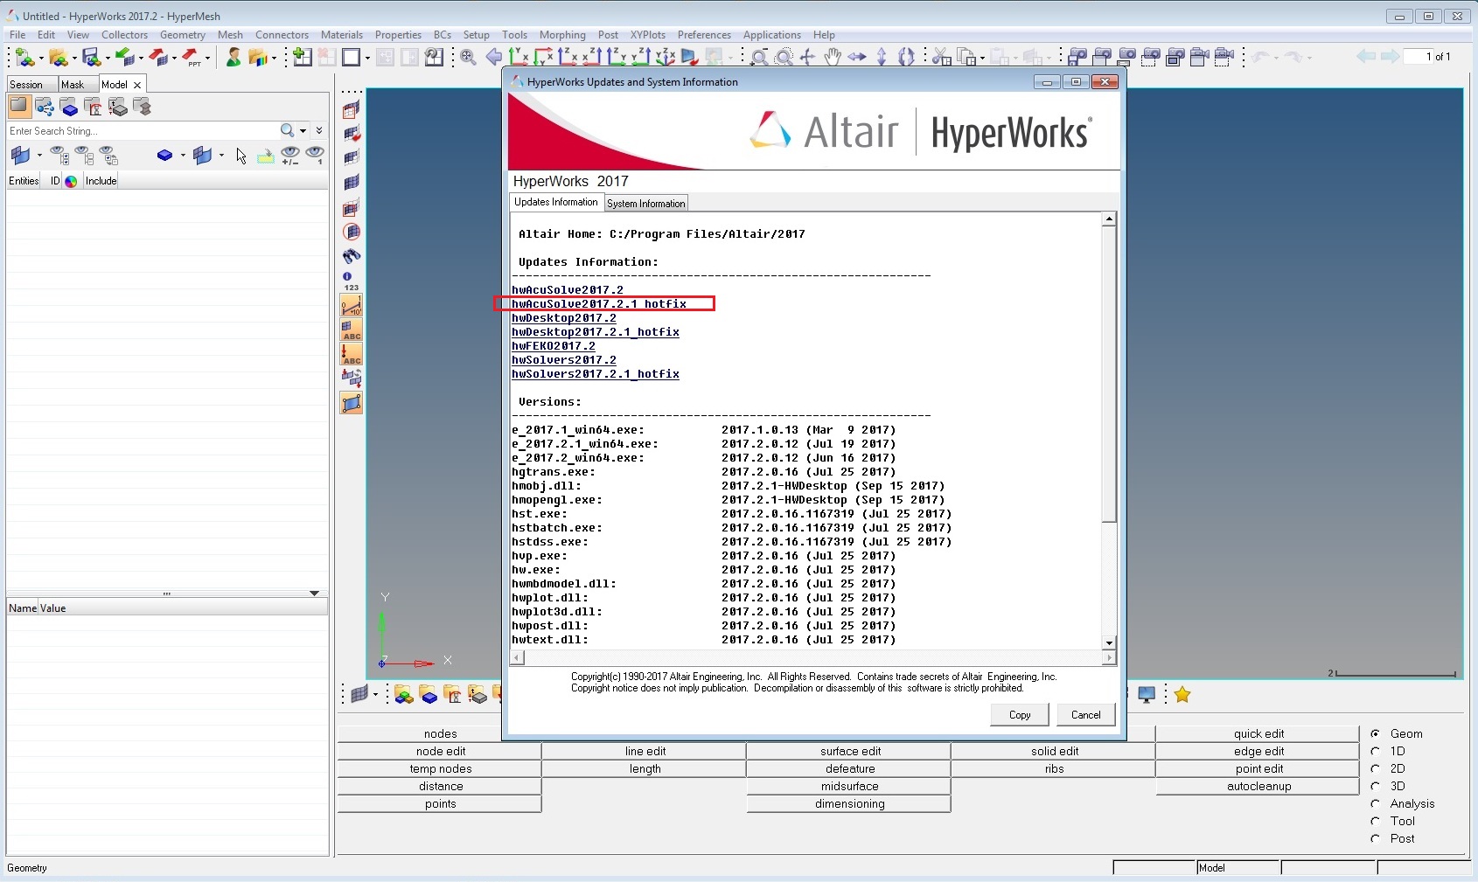The height and width of the screenshot is (882, 1478).
Task: Select the 1D radio button
Action: click(1376, 751)
